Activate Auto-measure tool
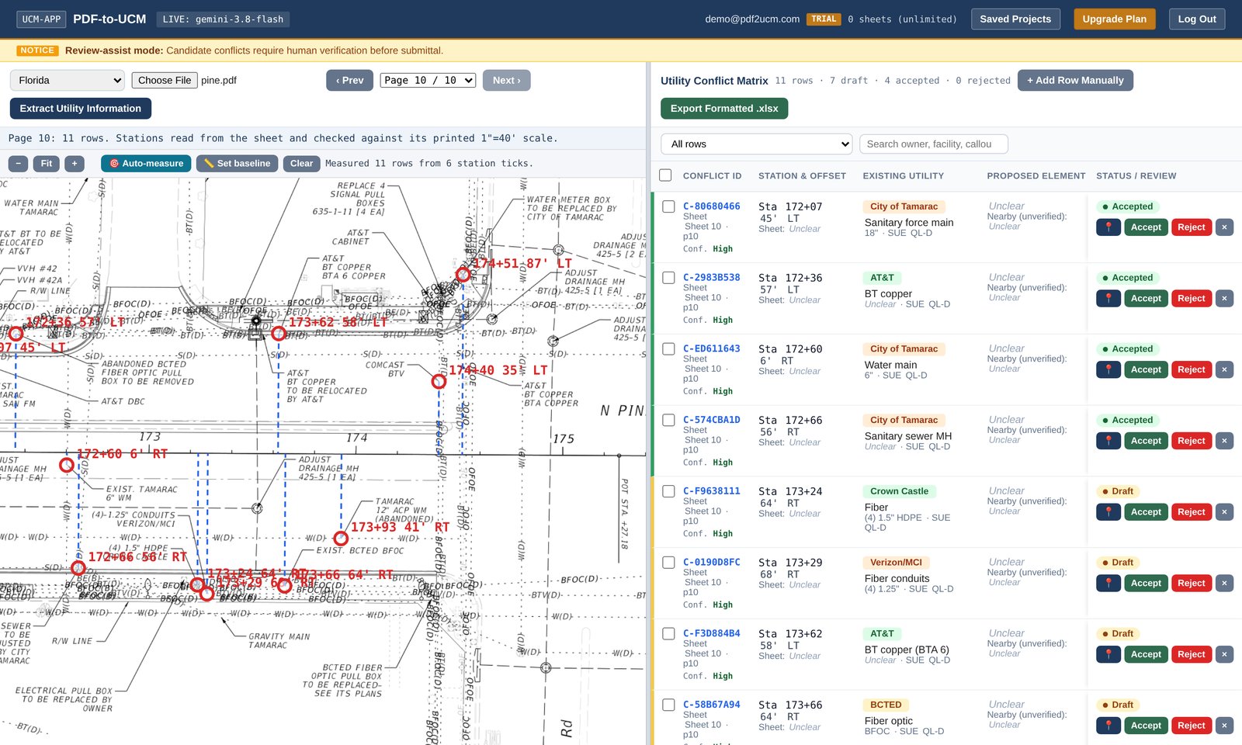This screenshot has height=745, width=1242. click(x=146, y=164)
